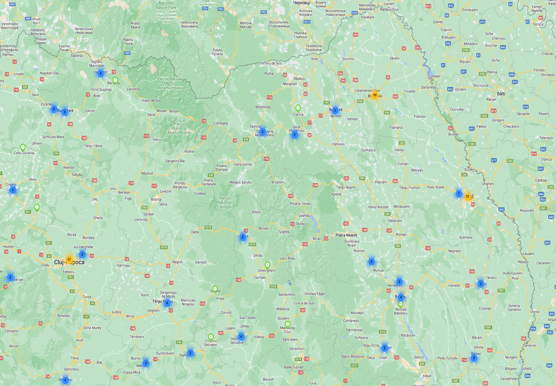
Task: Select the green pin above Cacica
Action: click(x=298, y=108)
